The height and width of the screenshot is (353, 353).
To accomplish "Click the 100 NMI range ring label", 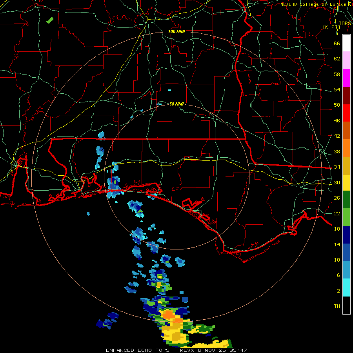I will point(176,31).
